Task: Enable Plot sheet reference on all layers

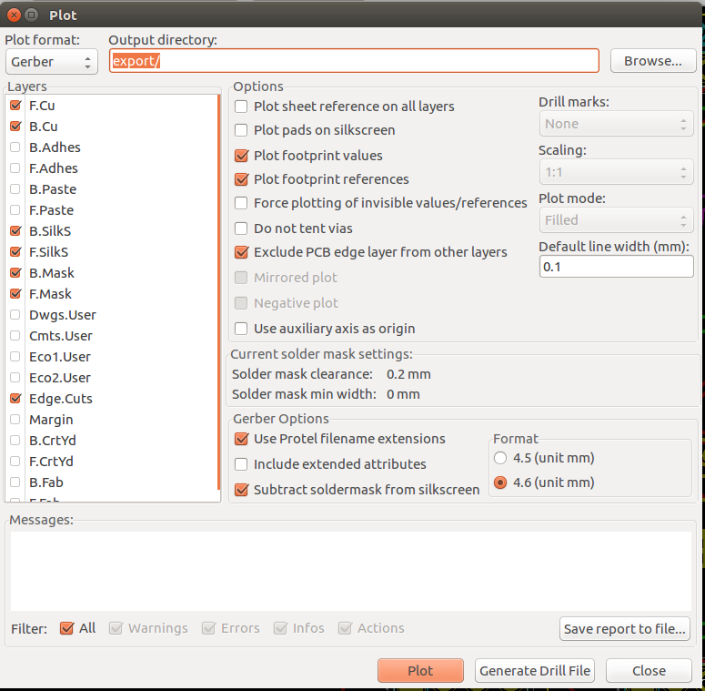Action: coord(241,107)
